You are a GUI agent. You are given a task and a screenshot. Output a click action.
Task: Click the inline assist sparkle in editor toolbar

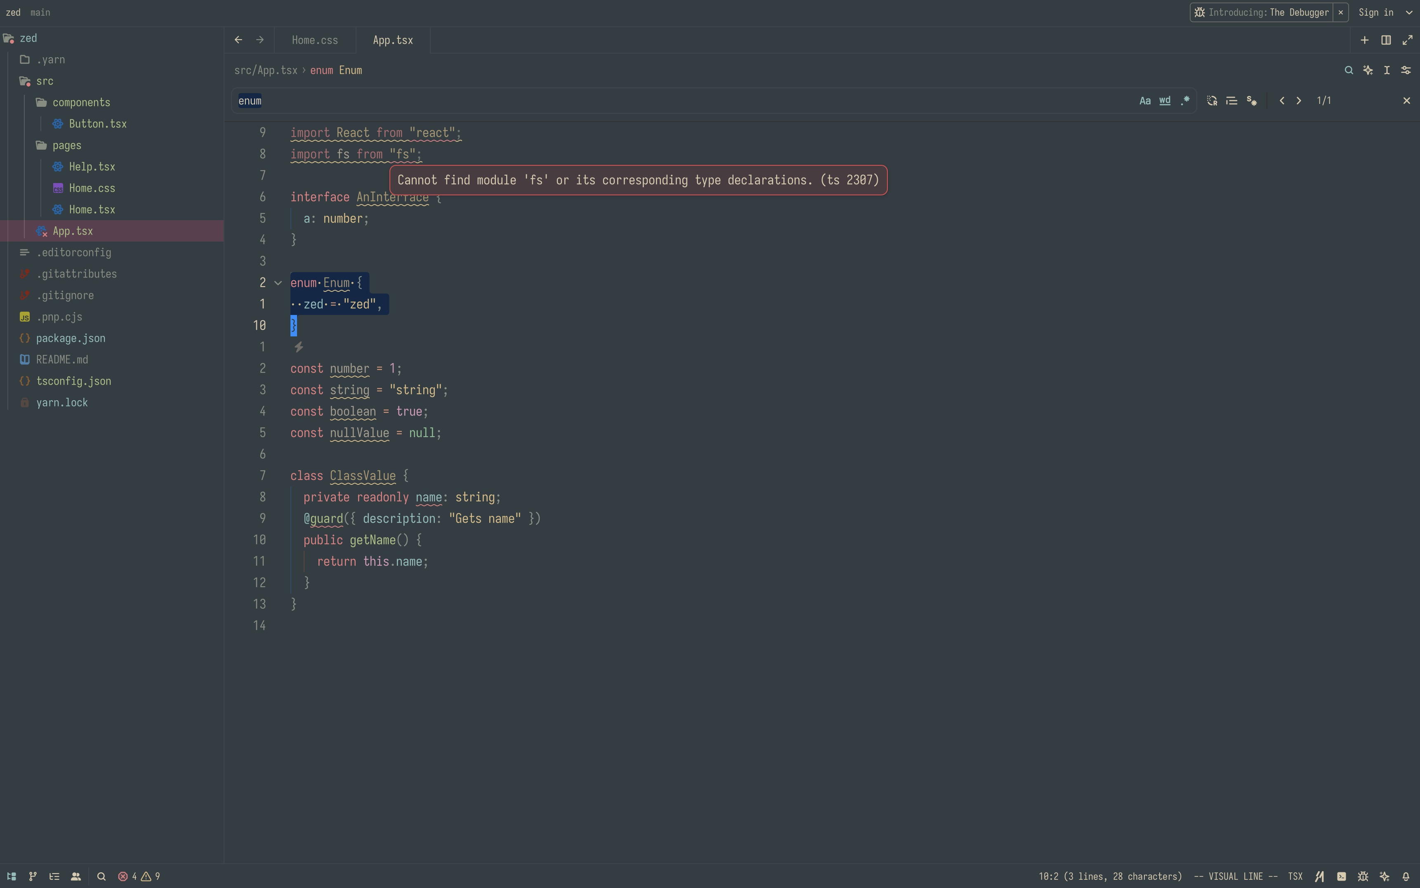point(1368,70)
